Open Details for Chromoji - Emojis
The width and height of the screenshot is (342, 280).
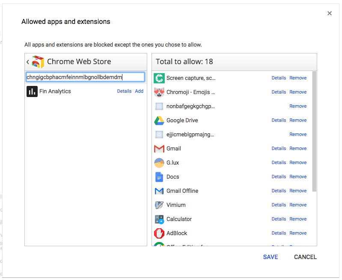click(279, 92)
